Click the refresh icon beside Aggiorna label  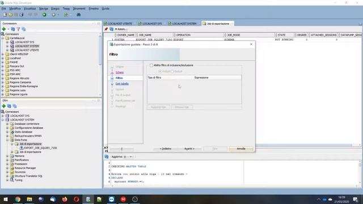107,156
